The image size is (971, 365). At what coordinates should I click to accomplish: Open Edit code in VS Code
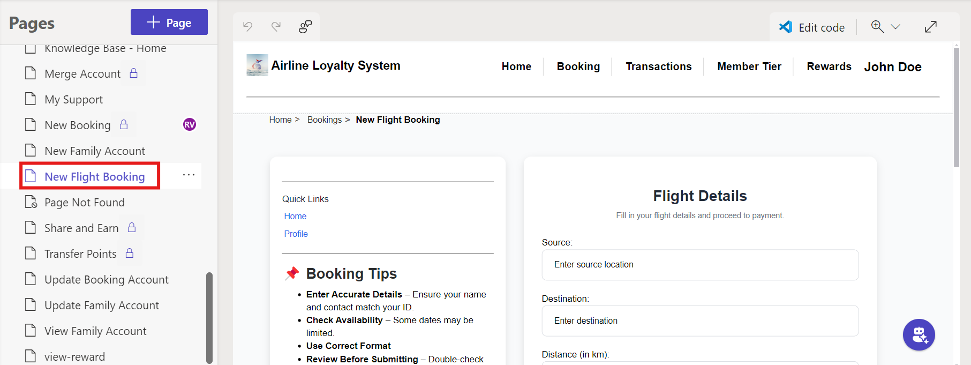point(812,27)
